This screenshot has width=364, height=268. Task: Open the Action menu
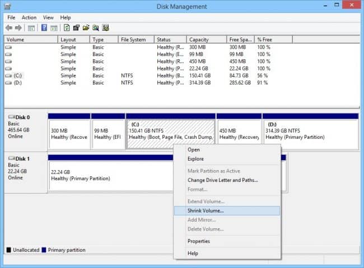pos(29,17)
